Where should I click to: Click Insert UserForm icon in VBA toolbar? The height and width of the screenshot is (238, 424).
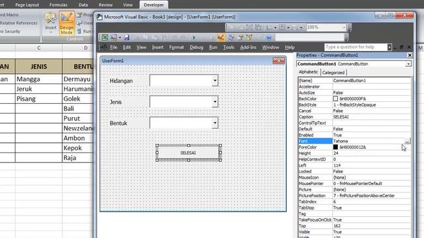114,38
